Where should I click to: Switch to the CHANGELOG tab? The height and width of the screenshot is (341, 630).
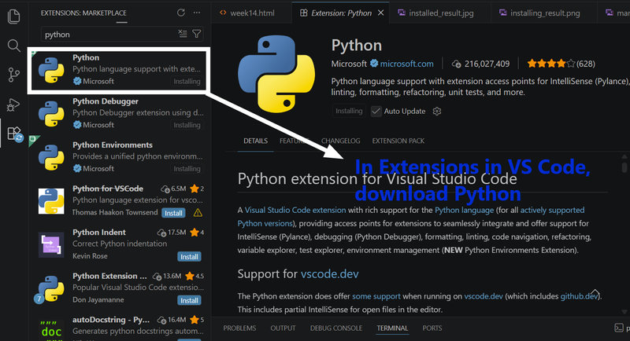click(341, 141)
